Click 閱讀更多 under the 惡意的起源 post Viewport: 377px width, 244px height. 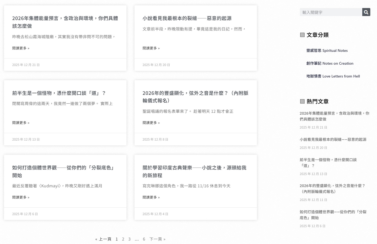pyautogui.click(x=151, y=48)
